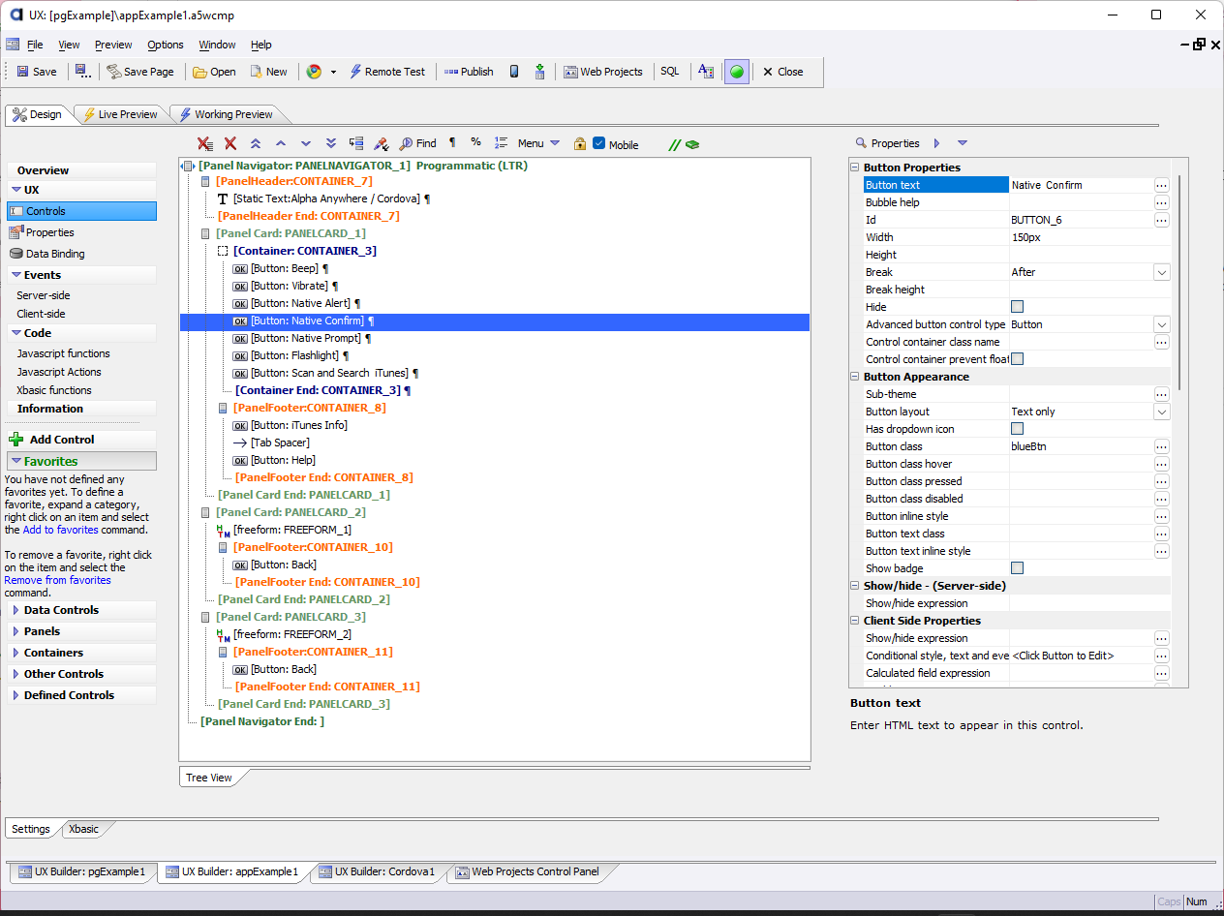This screenshot has width=1224, height=916.
Task: Start Remote Test
Action: coord(387,72)
